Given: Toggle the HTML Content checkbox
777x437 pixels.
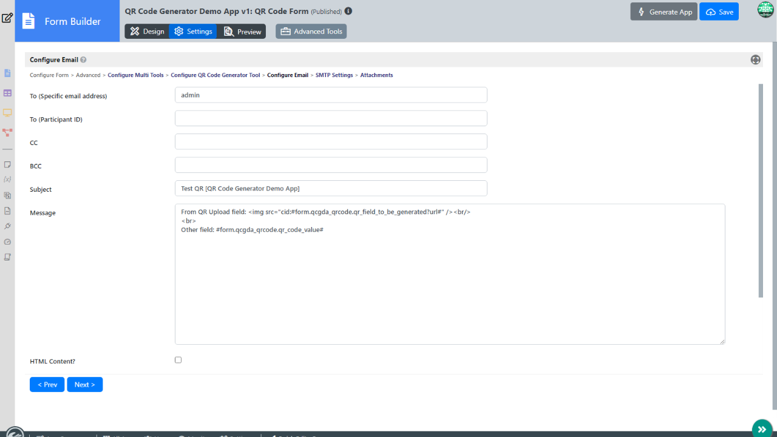Looking at the screenshot, I should pos(178,360).
